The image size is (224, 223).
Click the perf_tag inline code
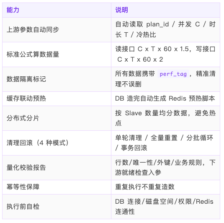173,74
